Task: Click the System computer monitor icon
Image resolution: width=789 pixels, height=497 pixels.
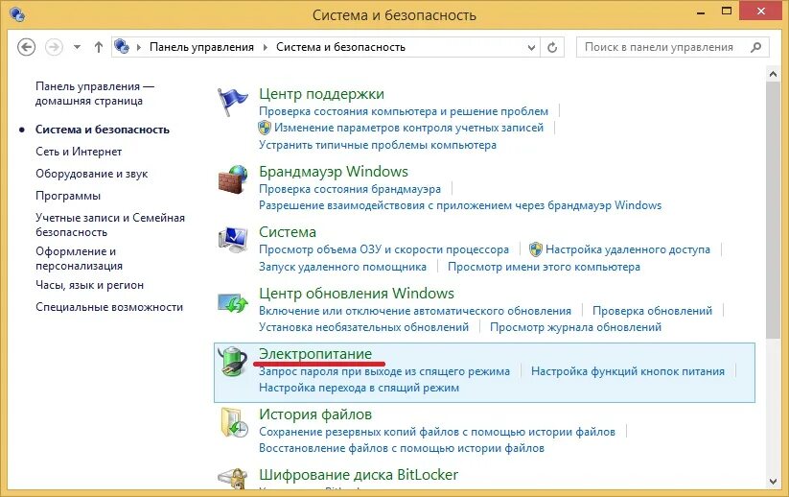Action: coord(232,240)
